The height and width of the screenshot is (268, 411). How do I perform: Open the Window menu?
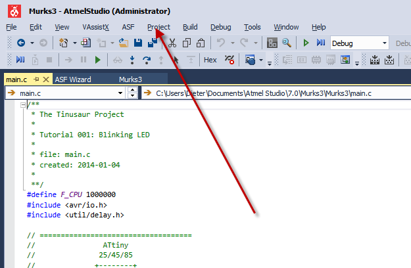pyautogui.click(x=286, y=27)
